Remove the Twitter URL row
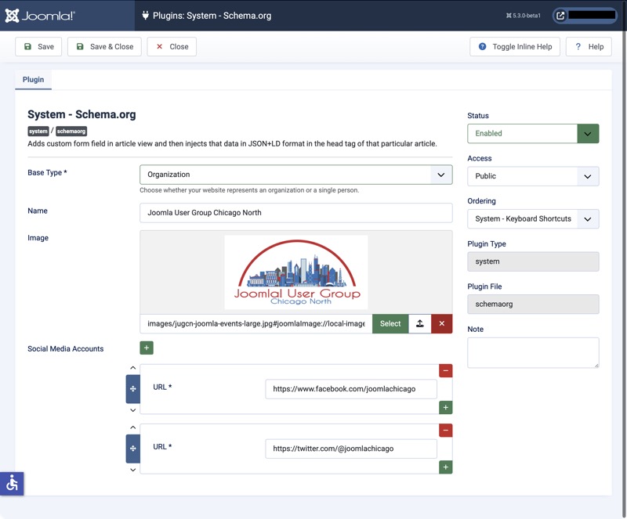The height and width of the screenshot is (519, 627). tap(445, 431)
